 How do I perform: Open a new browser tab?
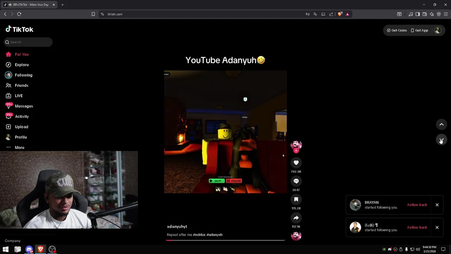[x=62, y=5]
